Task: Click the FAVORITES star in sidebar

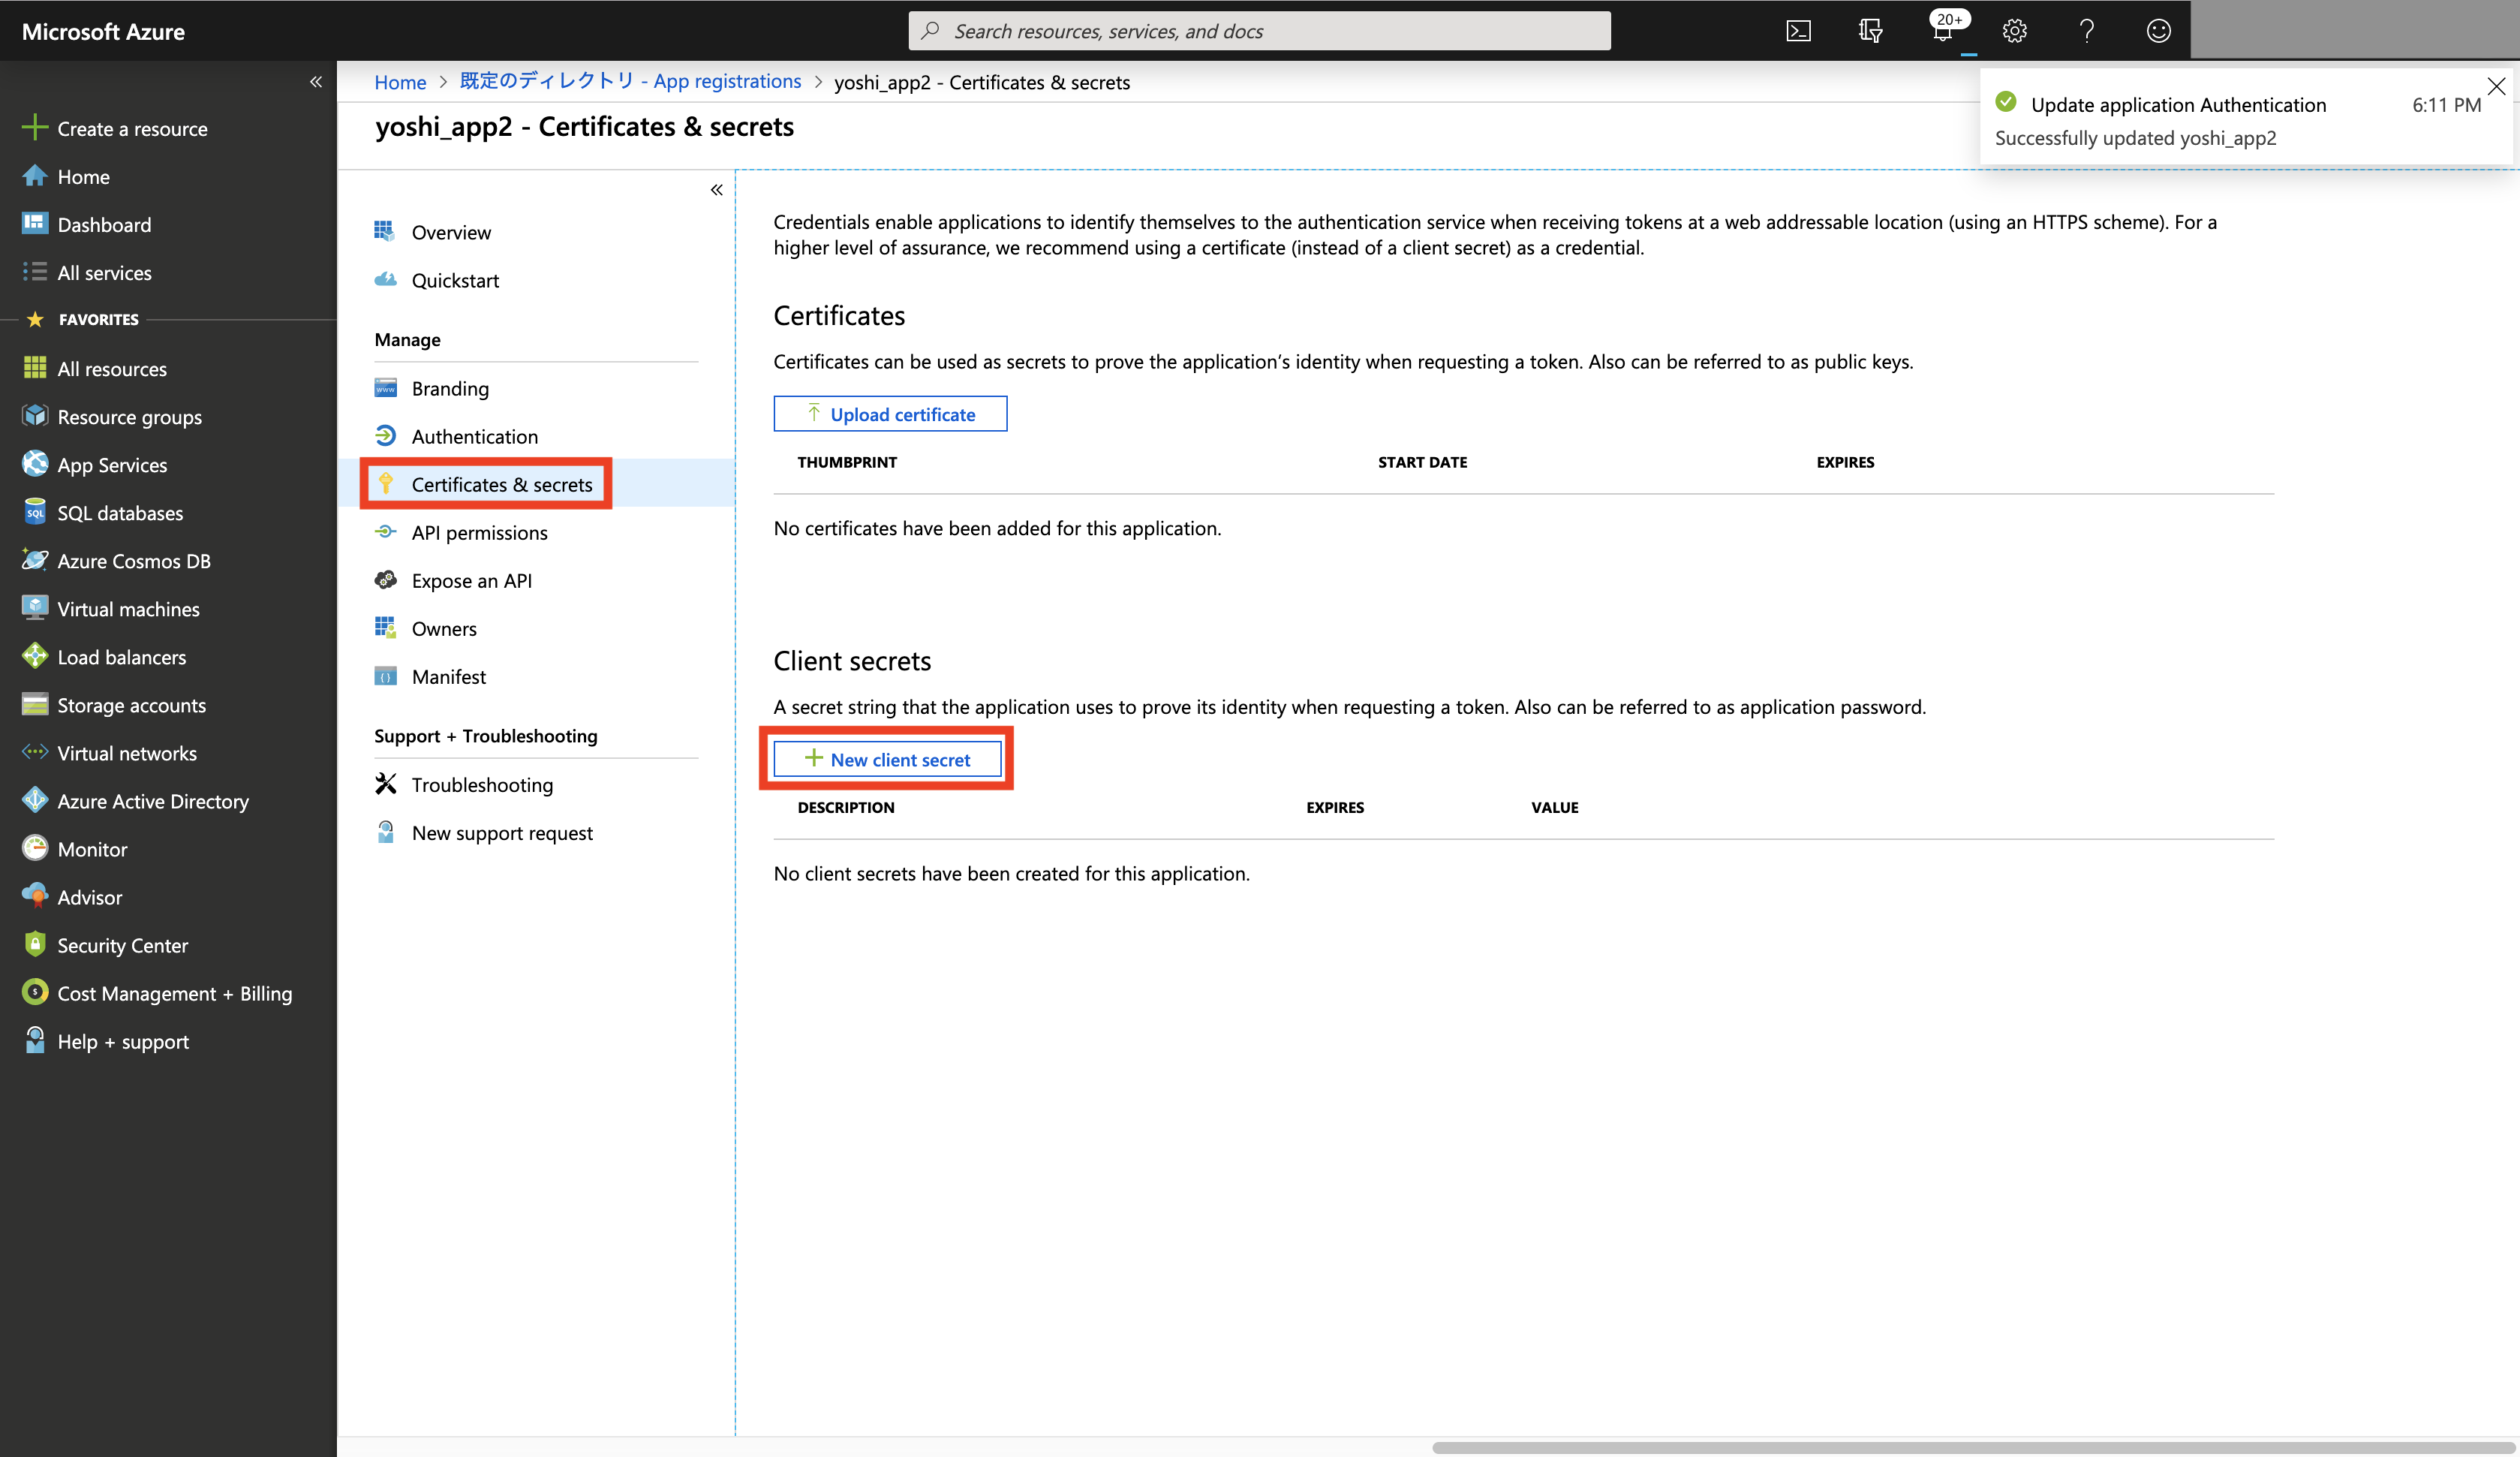Action: tap(35, 319)
